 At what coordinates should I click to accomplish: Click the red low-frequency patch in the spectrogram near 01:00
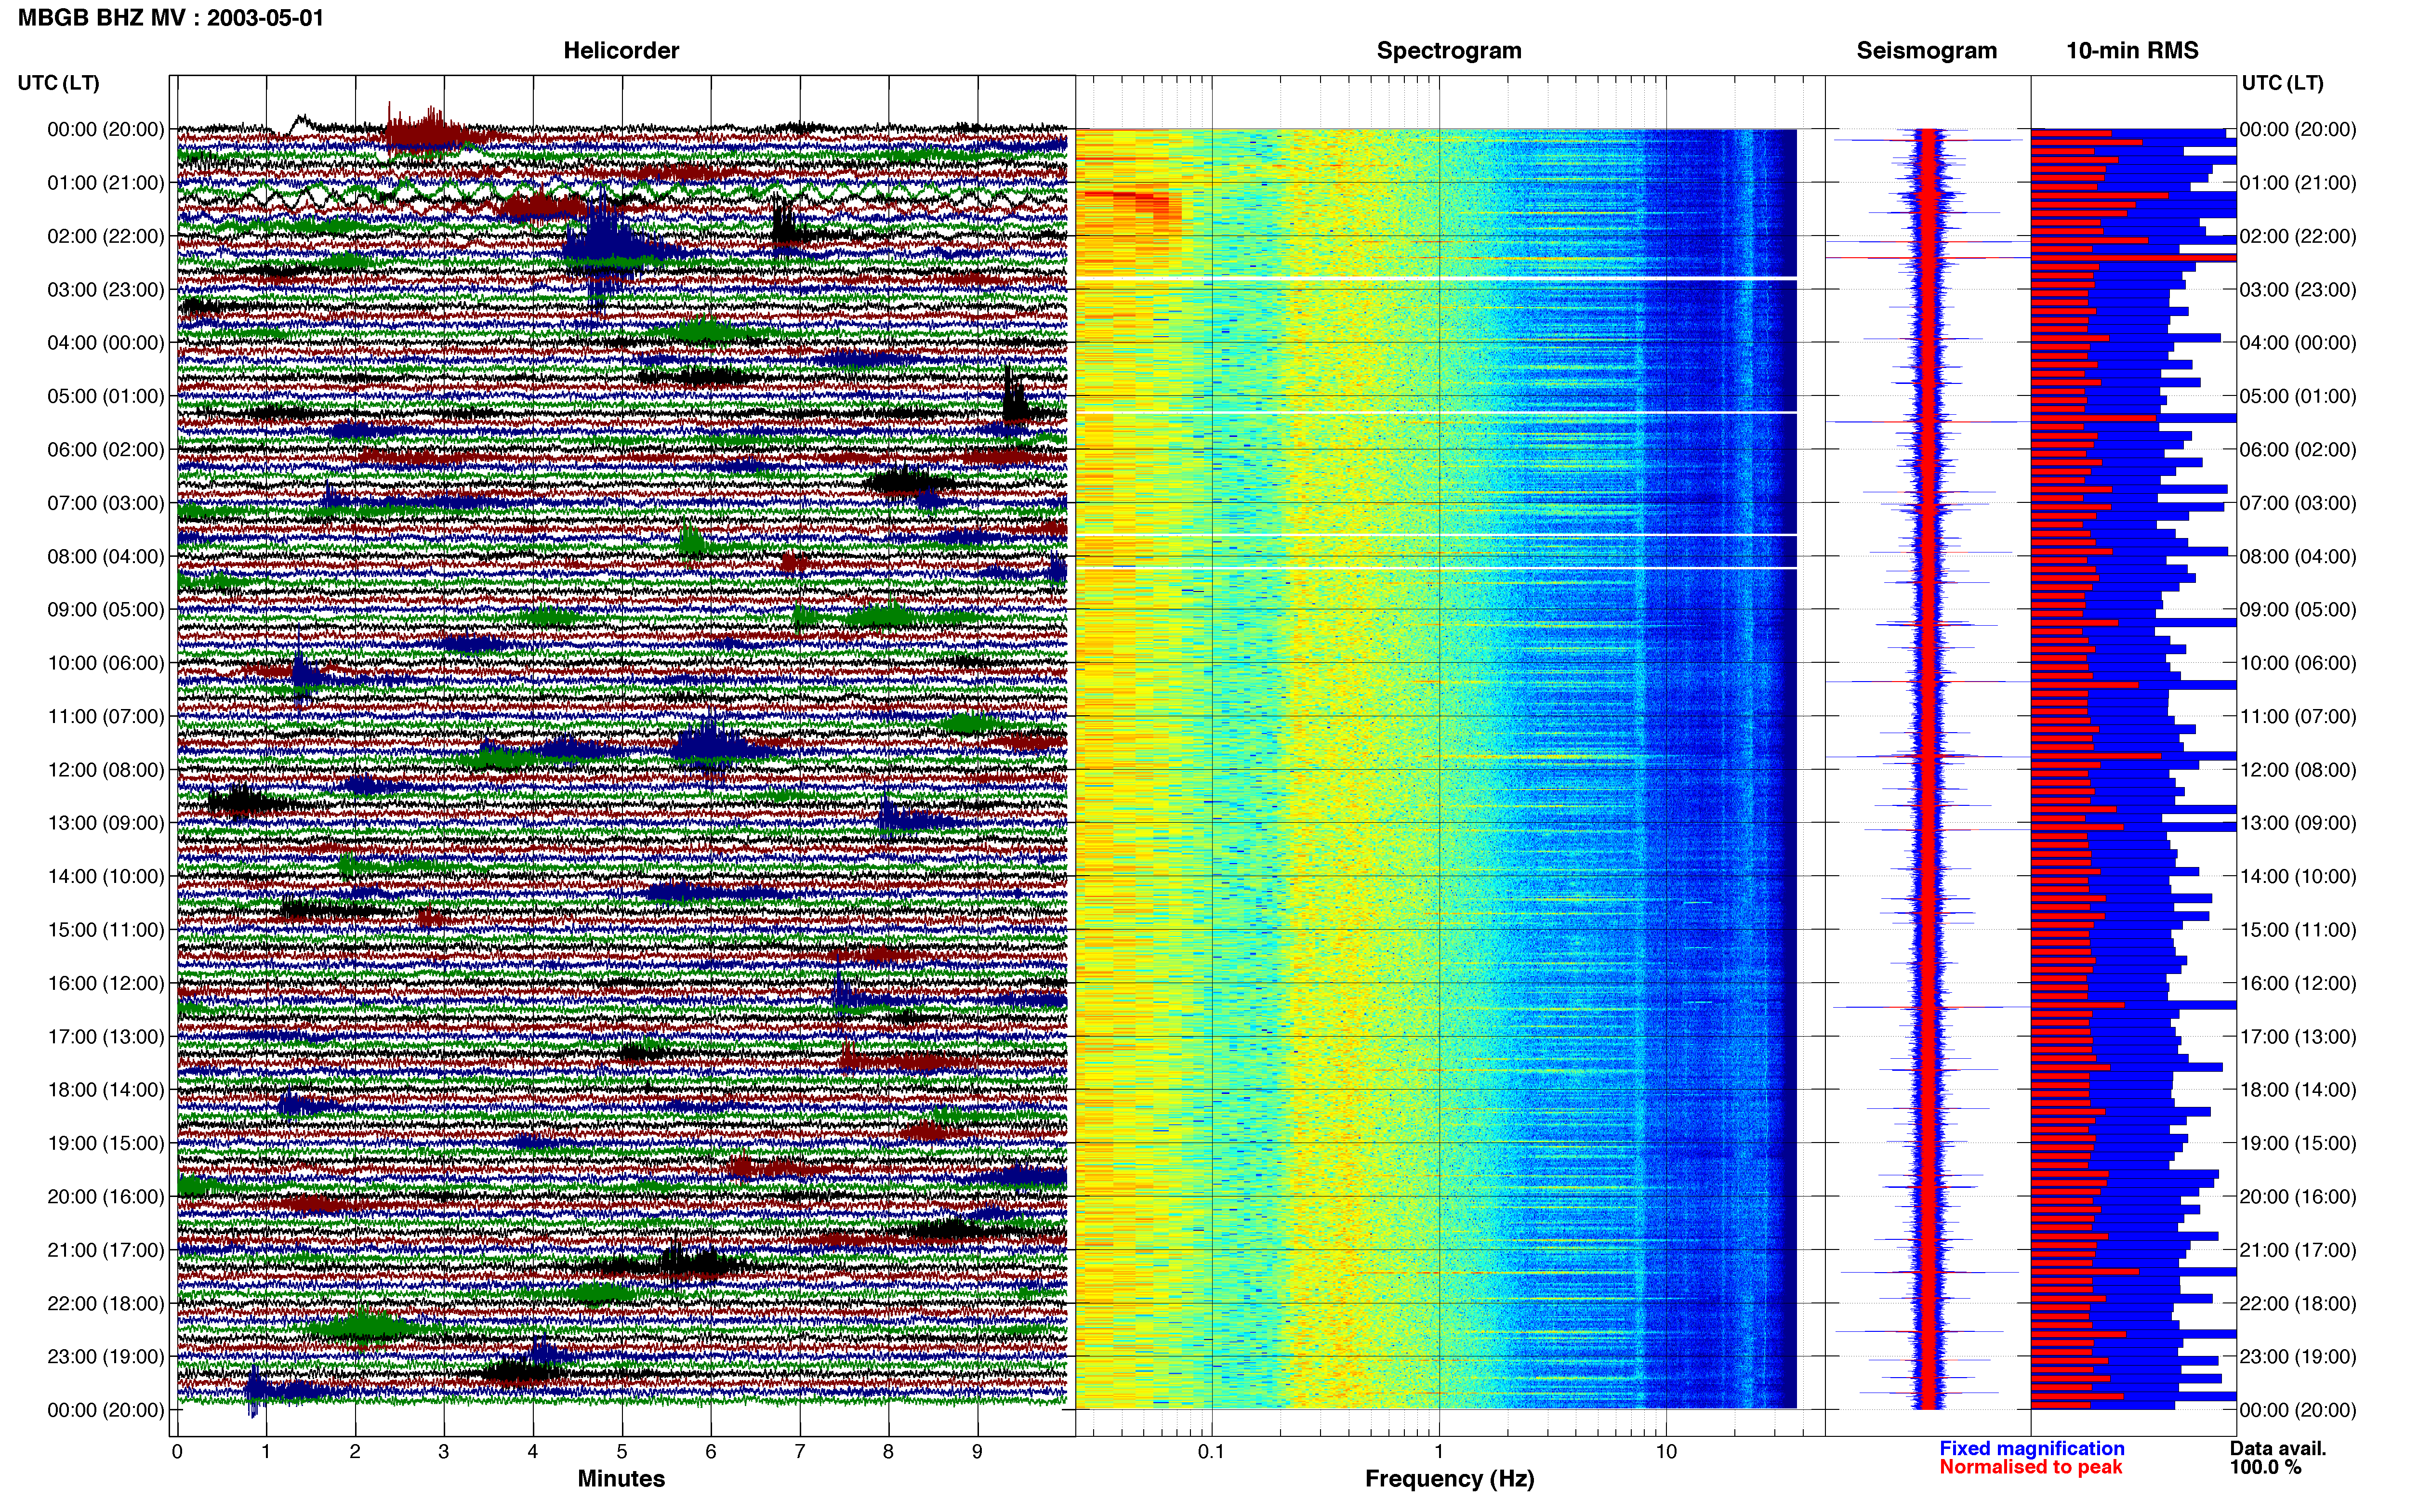point(1130,205)
